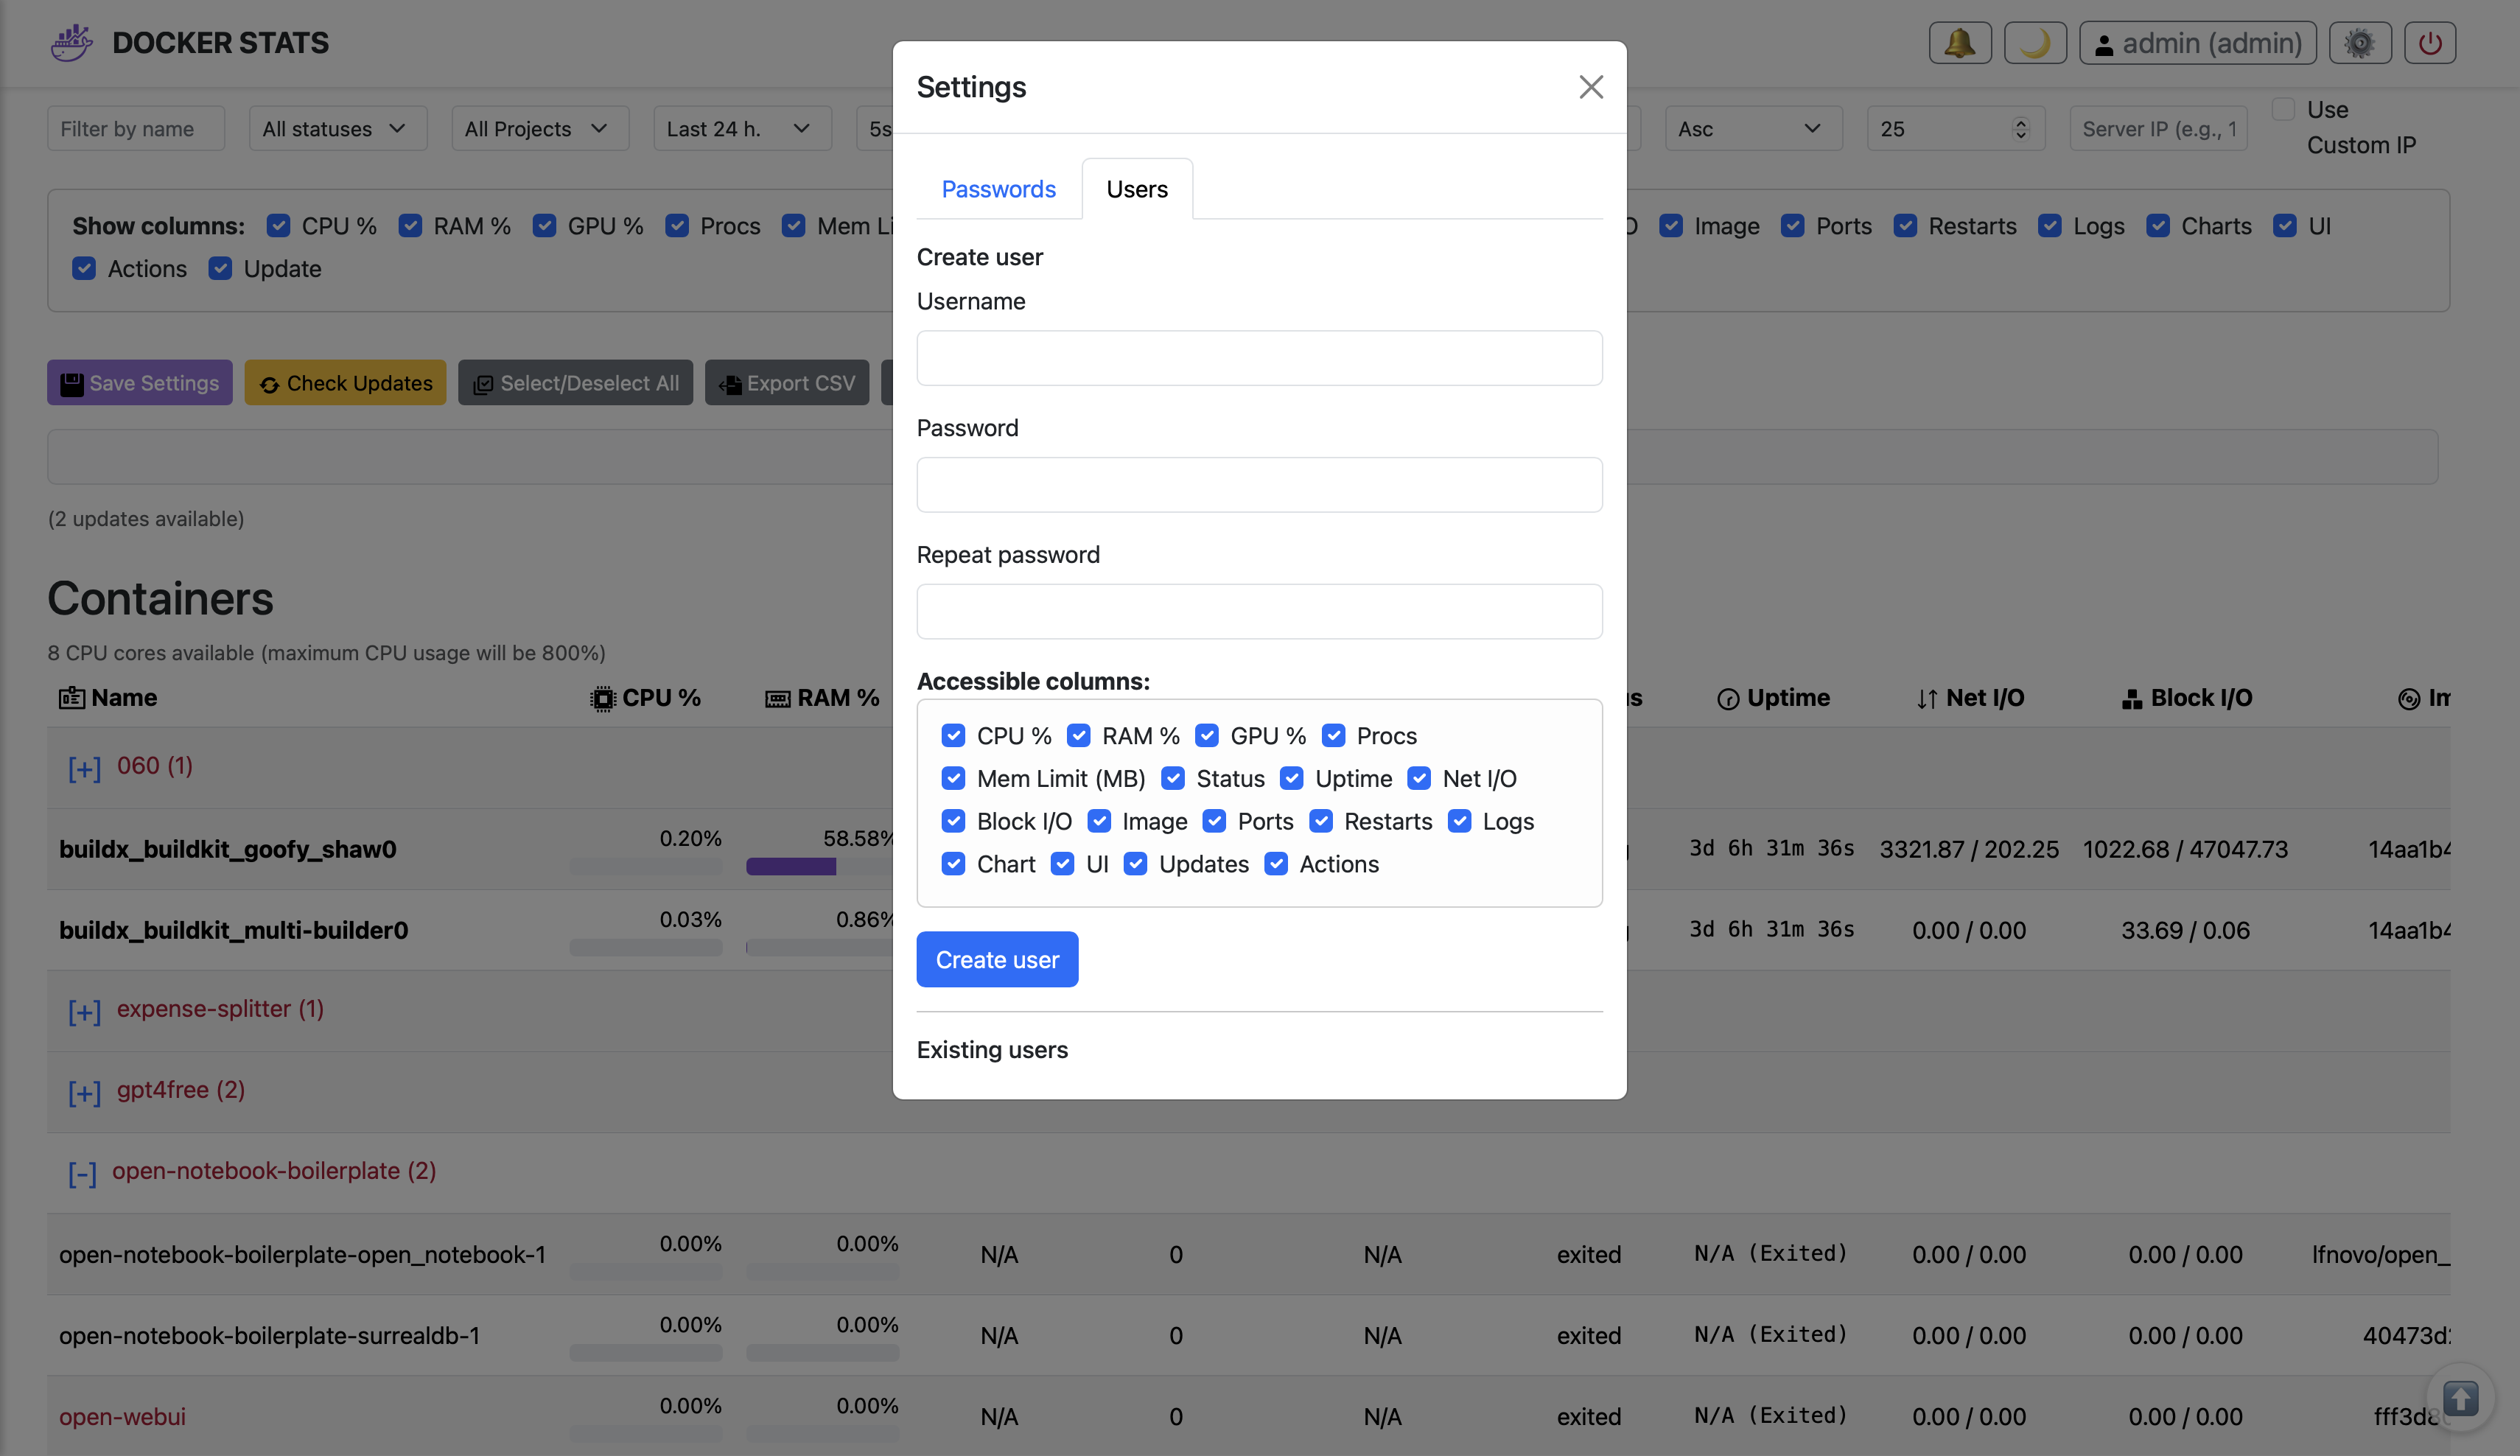Open settings gear icon in header
The image size is (2520, 1456).
[2359, 43]
